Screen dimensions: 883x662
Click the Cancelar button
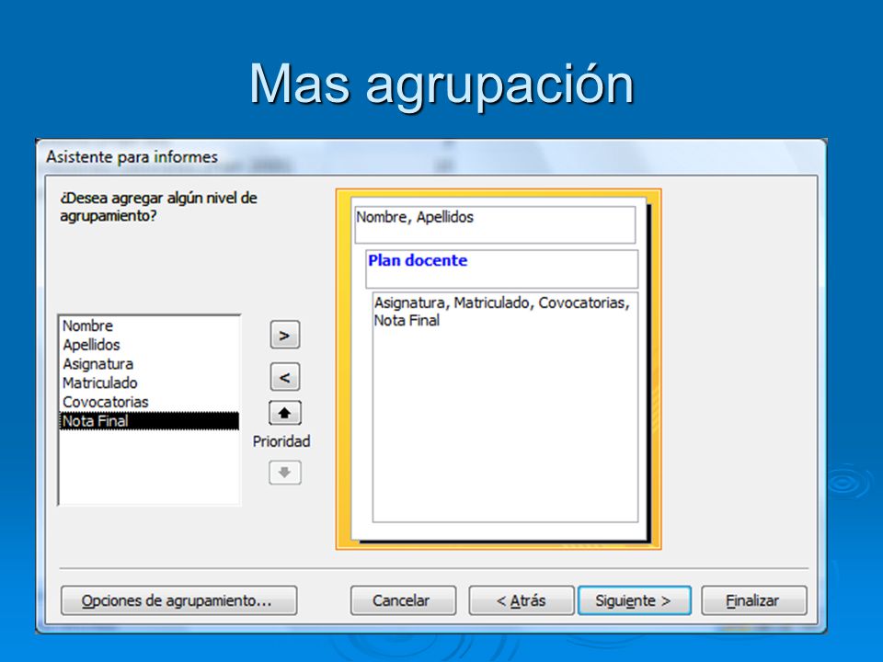403,600
